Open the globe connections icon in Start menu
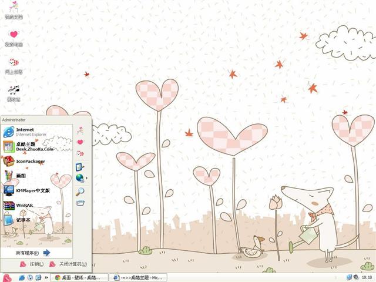 click(x=80, y=178)
